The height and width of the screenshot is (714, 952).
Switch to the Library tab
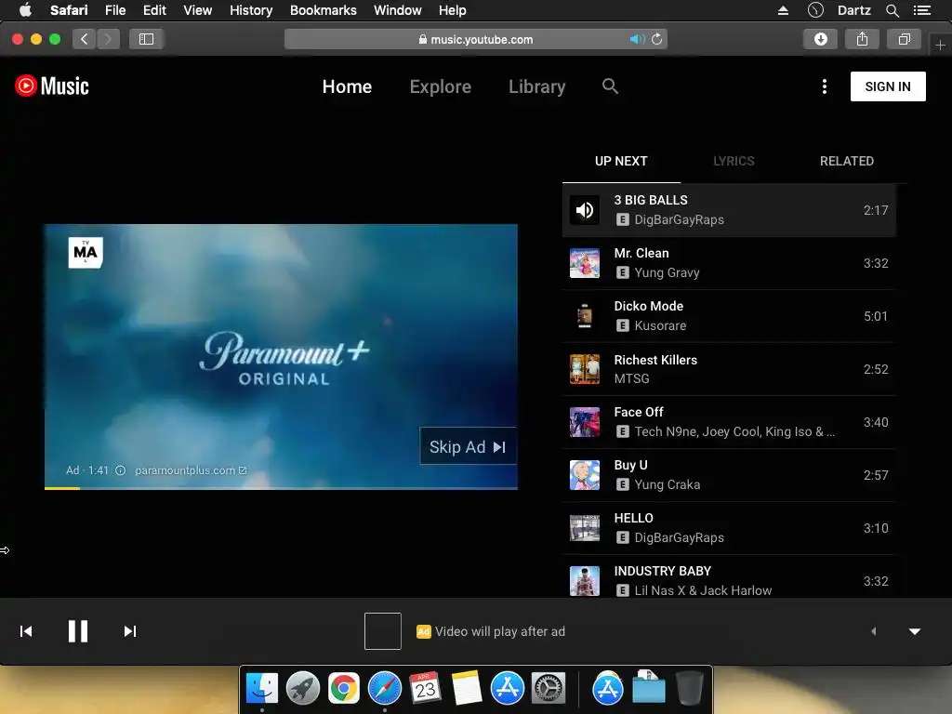click(x=536, y=86)
